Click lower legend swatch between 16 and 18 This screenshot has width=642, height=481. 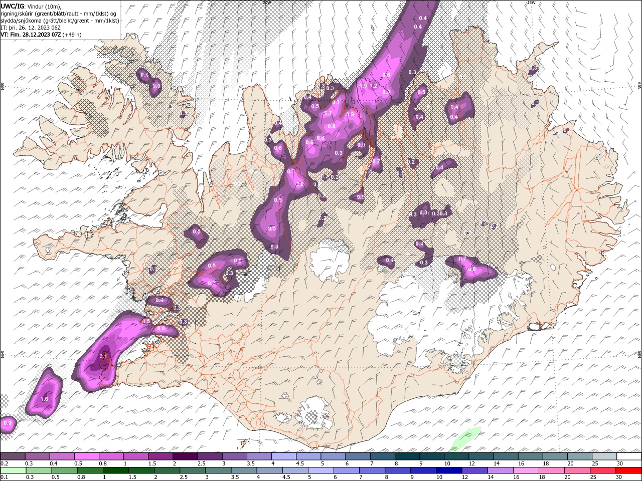tap(527, 470)
